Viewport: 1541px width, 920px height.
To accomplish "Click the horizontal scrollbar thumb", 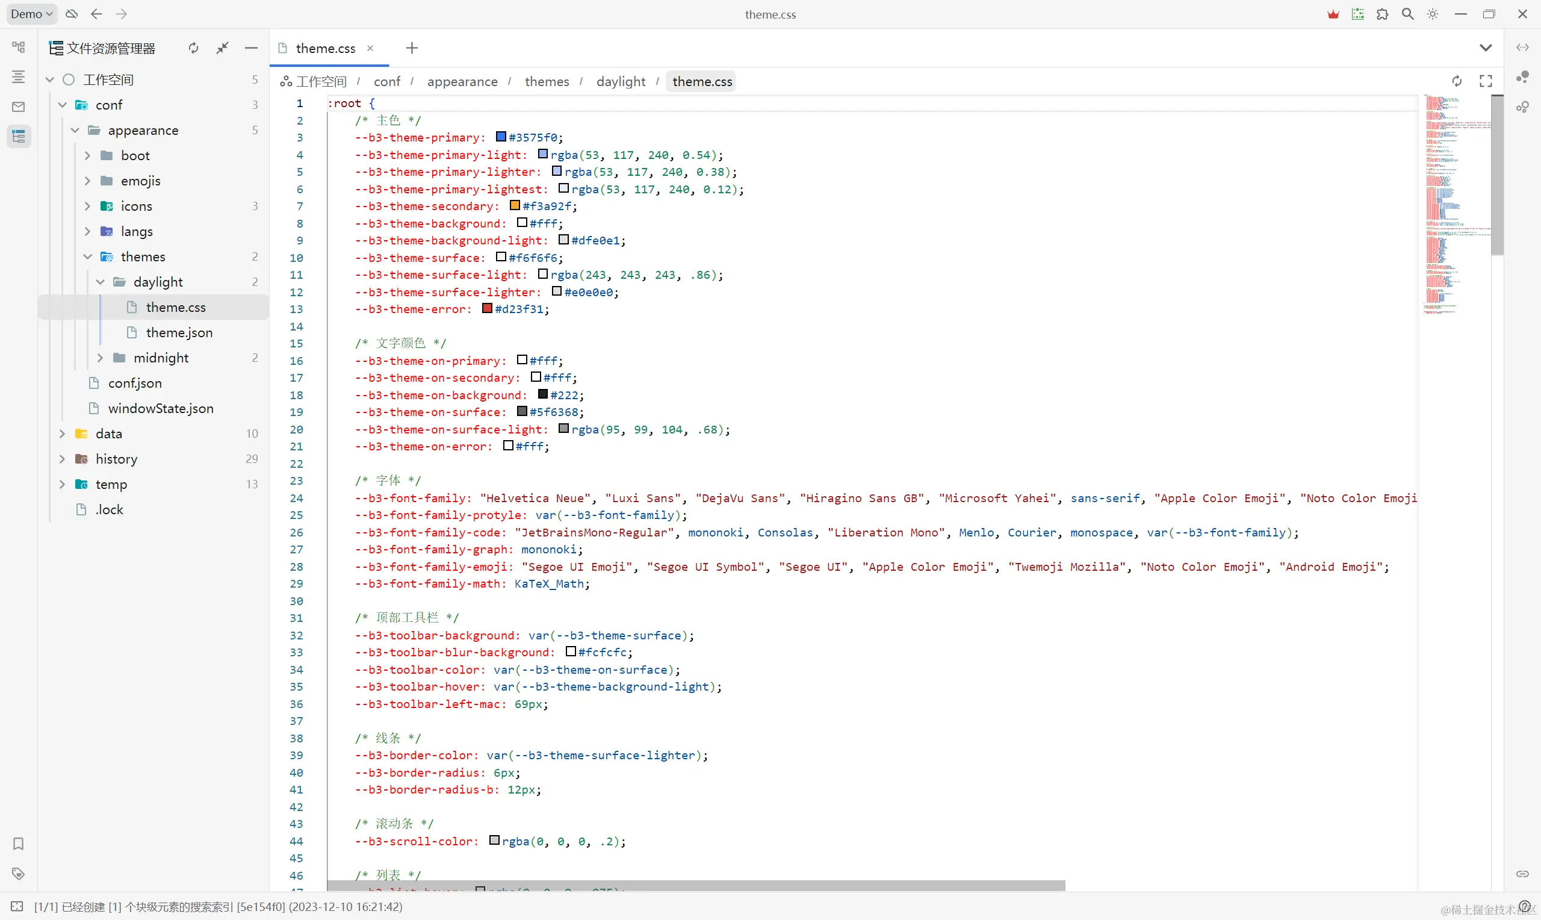I will [x=696, y=885].
